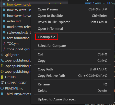This screenshot has height=105, width=115.
Task: Open the README.md file
Action: 14,88
